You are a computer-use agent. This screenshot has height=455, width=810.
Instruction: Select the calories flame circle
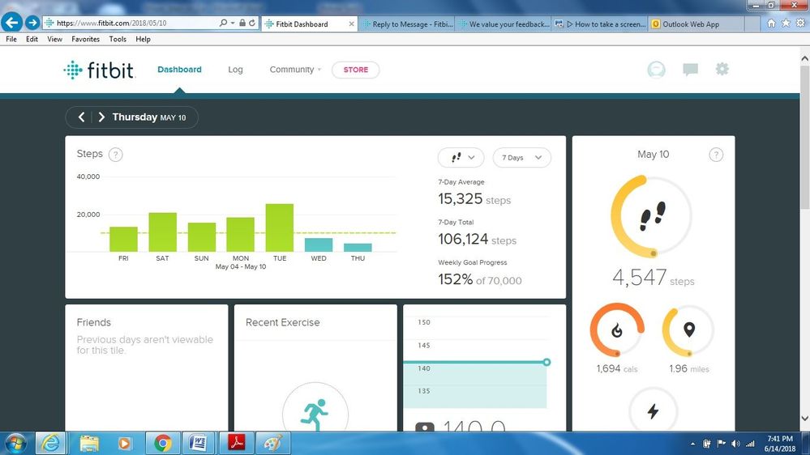pos(617,330)
